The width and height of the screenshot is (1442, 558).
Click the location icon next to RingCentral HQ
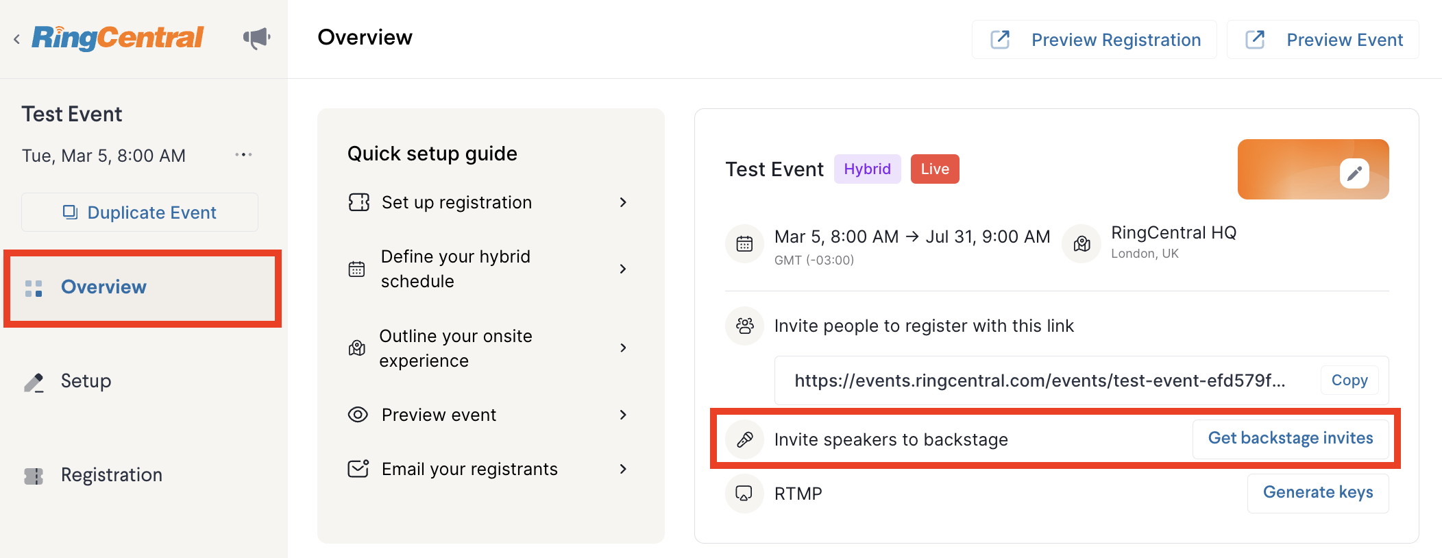(1081, 243)
